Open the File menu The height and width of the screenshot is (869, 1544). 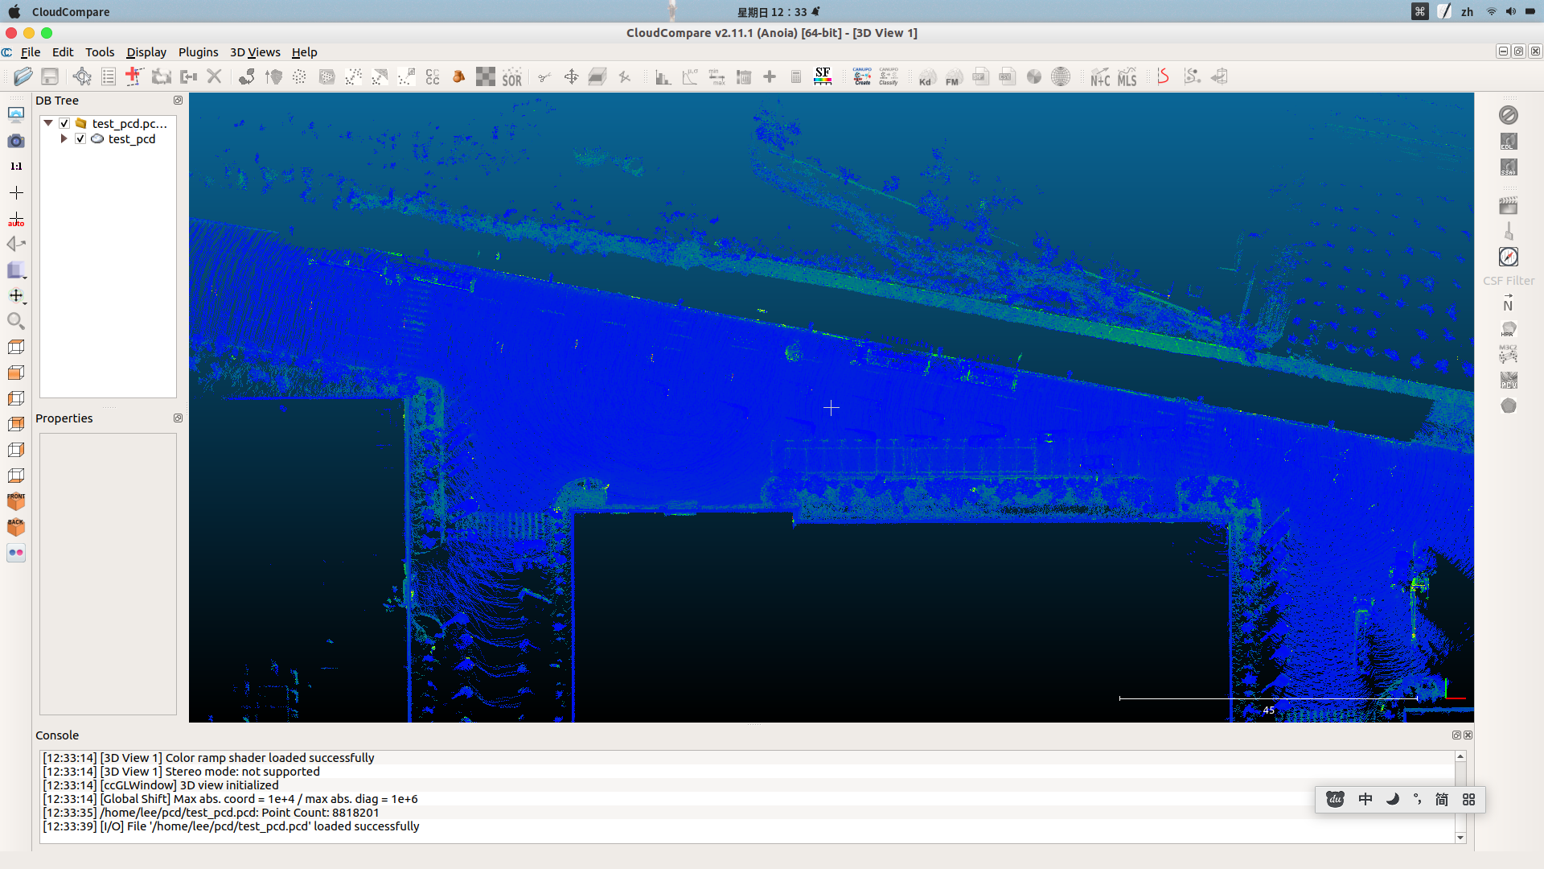31,52
